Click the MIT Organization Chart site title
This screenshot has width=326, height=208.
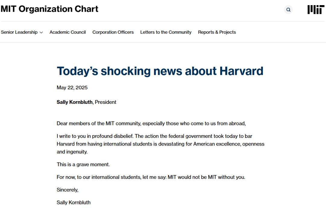click(50, 9)
